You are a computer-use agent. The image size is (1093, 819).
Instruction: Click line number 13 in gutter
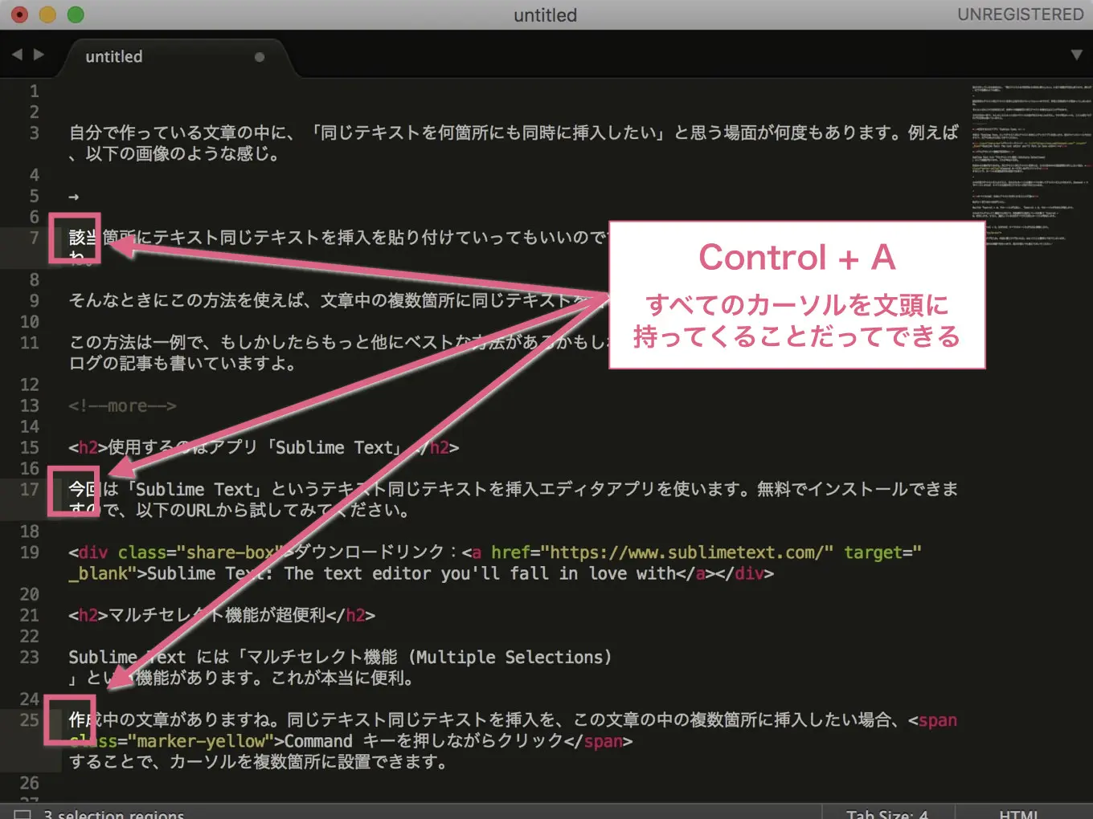coord(30,405)
